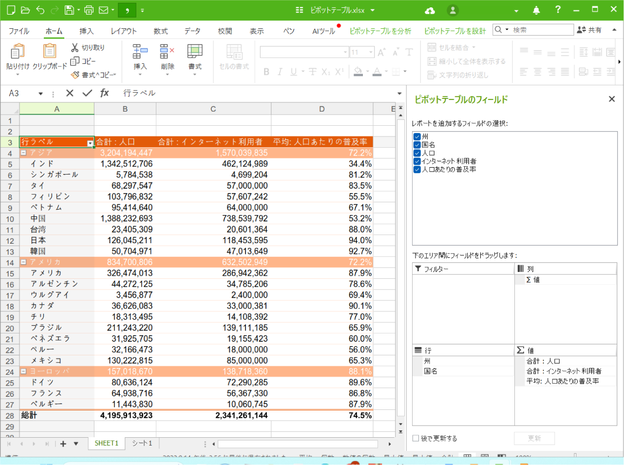Enable the 後で更新する checkbox
624x465 pixels.
click(x=416, y=438)
